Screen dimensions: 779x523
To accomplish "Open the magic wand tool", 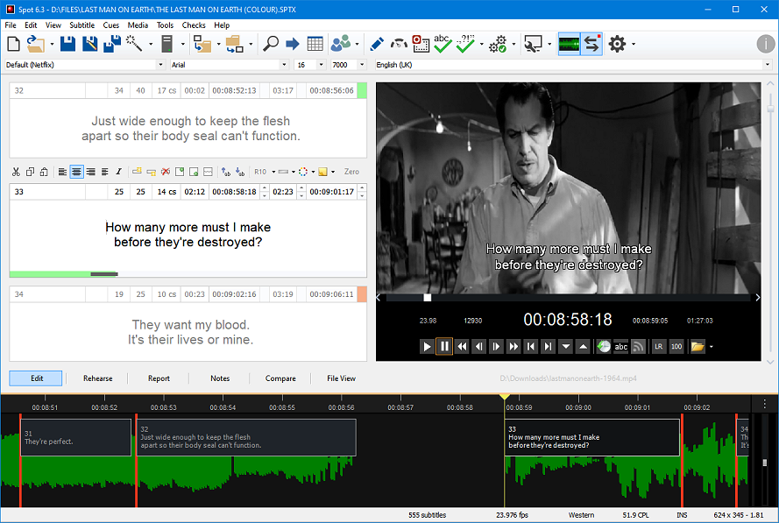I will click(134, 44).
